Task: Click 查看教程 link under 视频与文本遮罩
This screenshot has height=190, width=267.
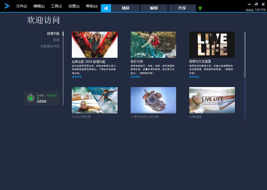Action: (x=194, y=77)
